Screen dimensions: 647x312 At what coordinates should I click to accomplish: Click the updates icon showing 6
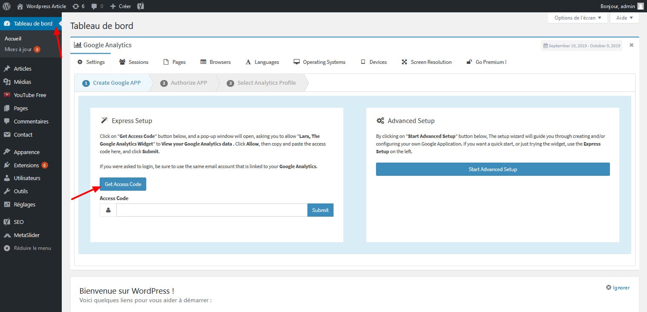[x=78, y=6]
